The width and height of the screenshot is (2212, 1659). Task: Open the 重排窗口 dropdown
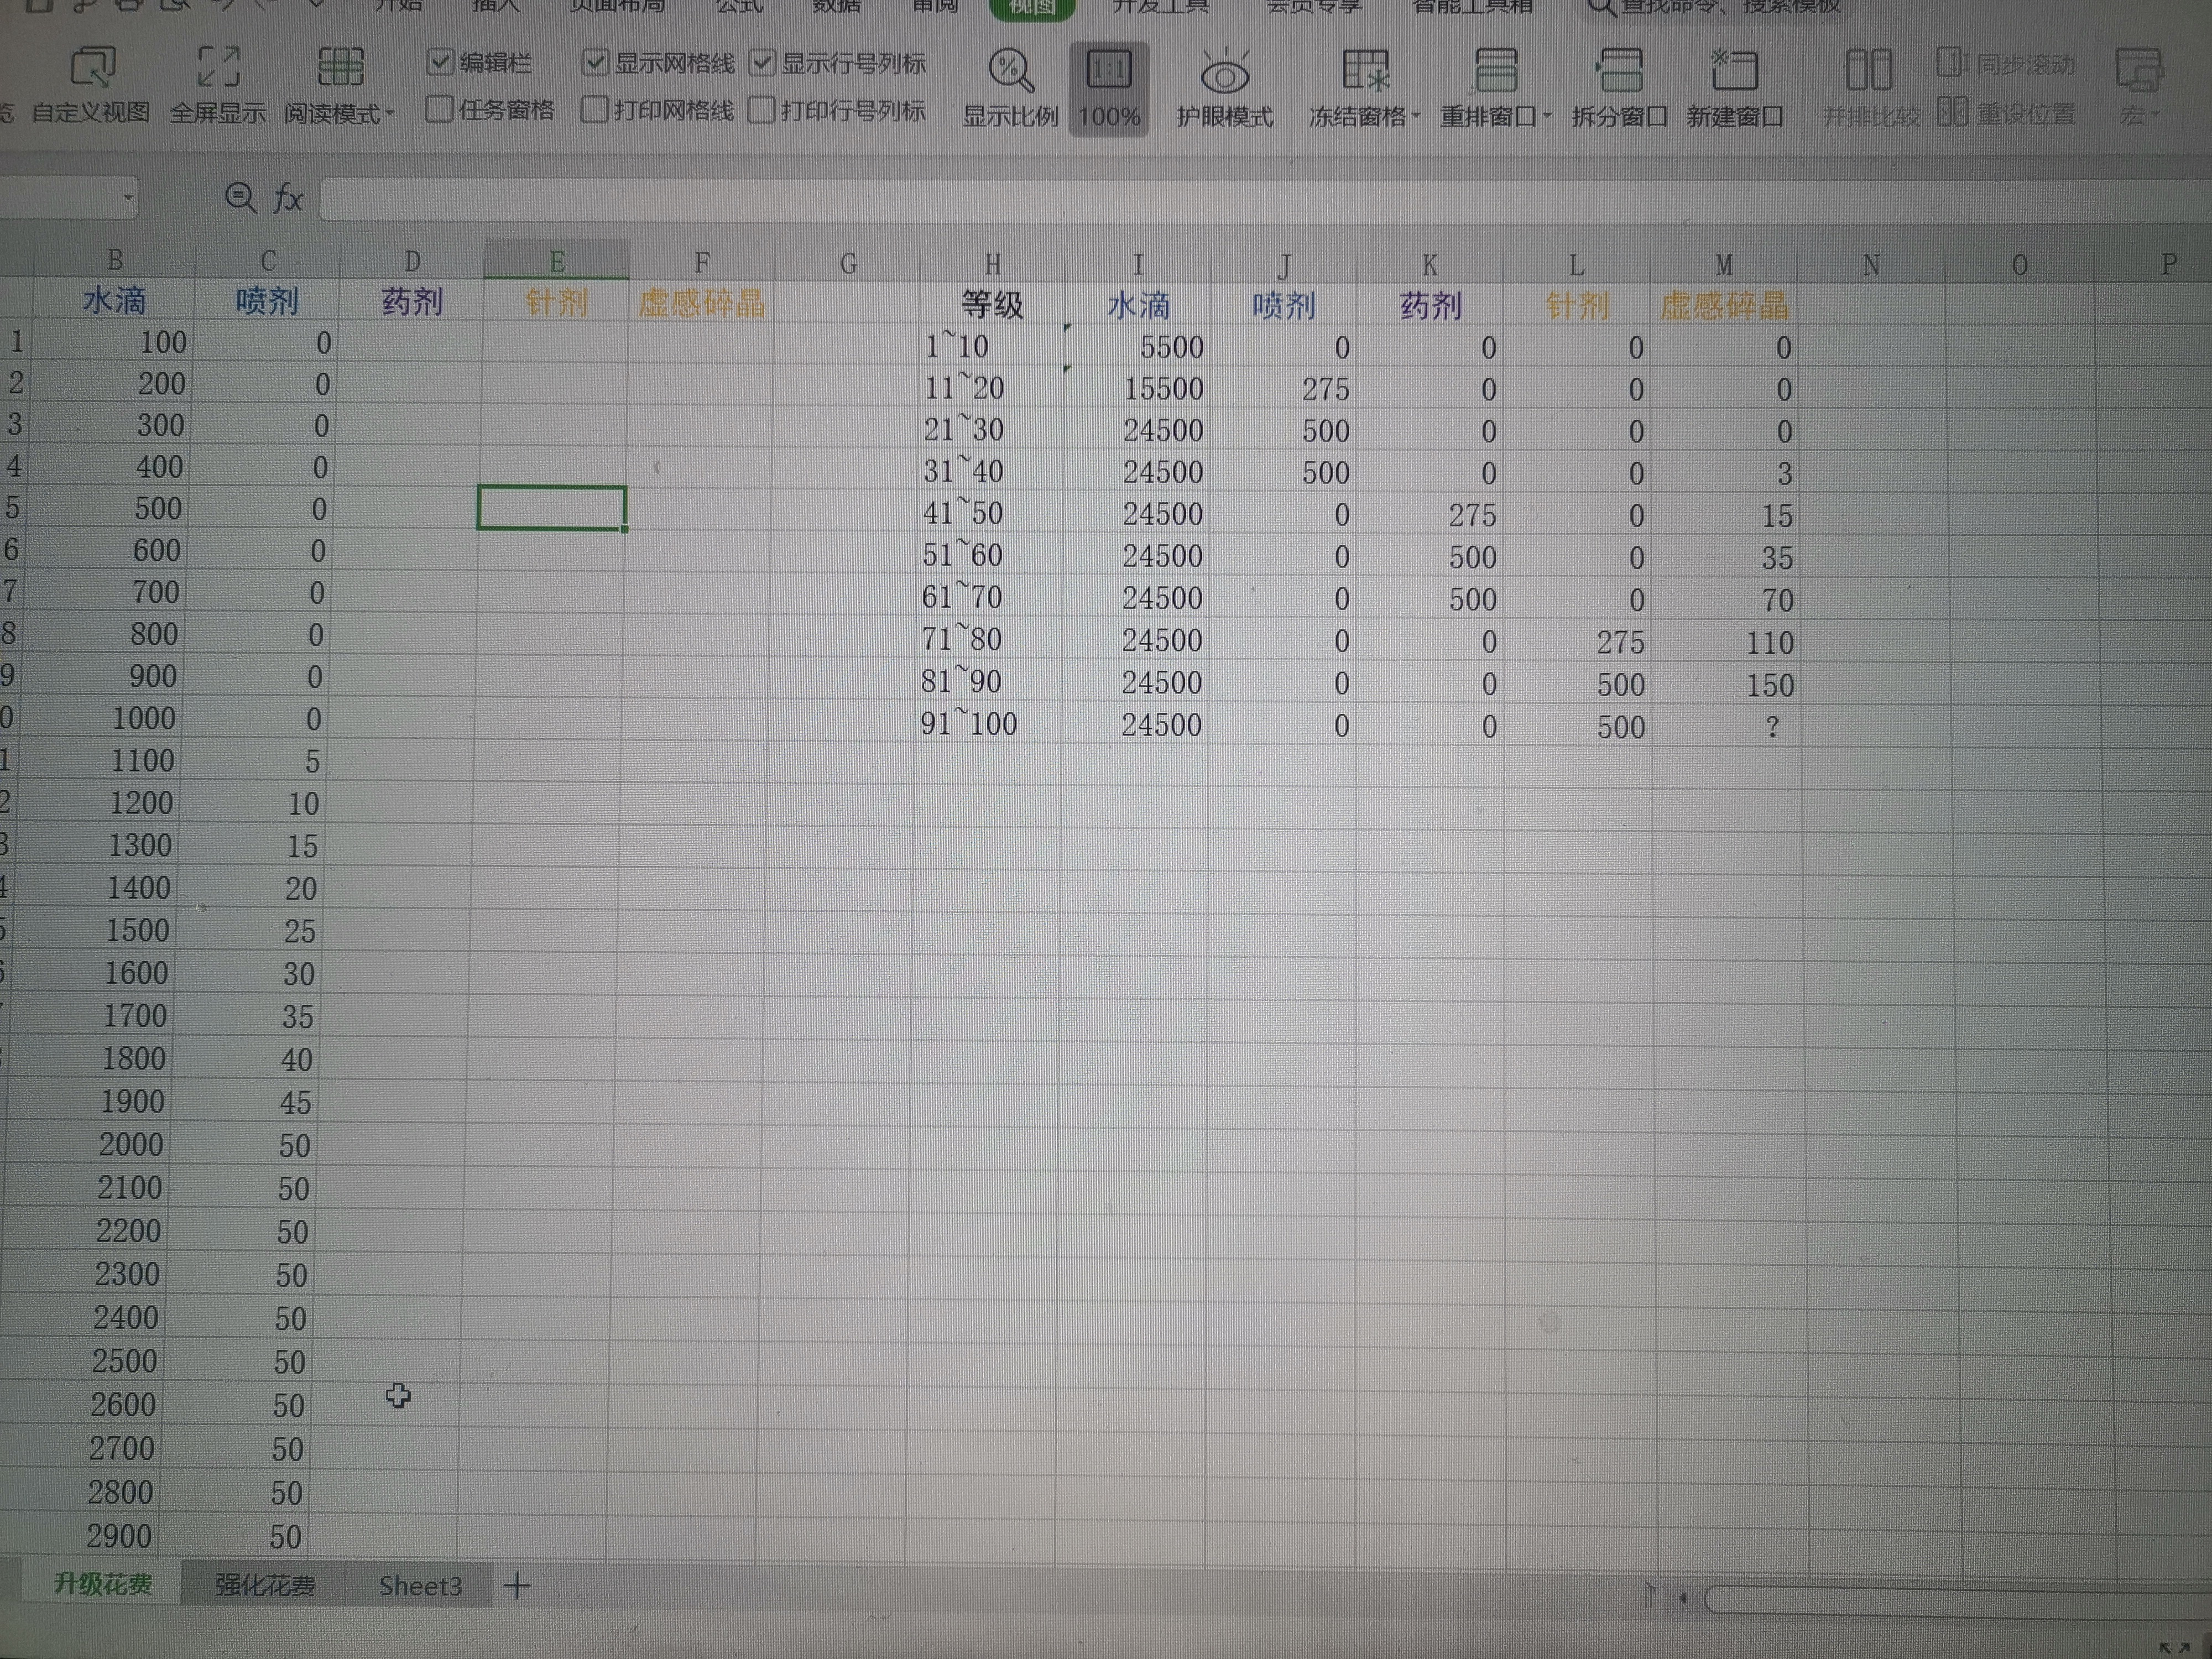(1547, 116)
